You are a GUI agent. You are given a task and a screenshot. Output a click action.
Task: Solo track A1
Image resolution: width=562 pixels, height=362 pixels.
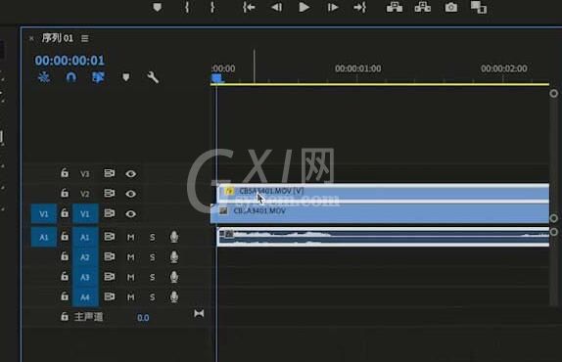[153, 237]
